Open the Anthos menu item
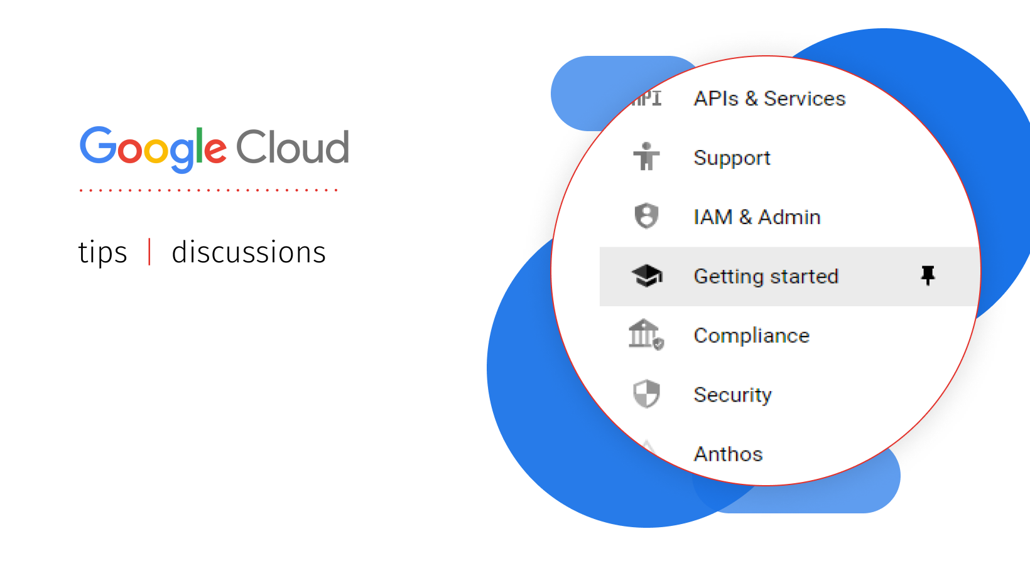Screen dimensions: 1030x578 point(728,454)
